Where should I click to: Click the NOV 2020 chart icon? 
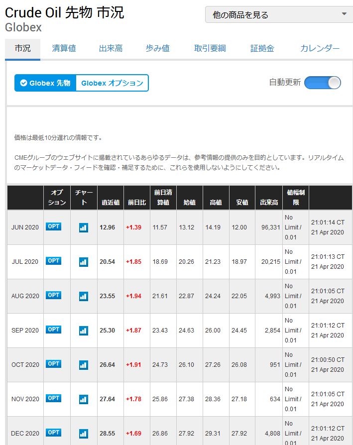pyautogui.click(x=83, y=398)
